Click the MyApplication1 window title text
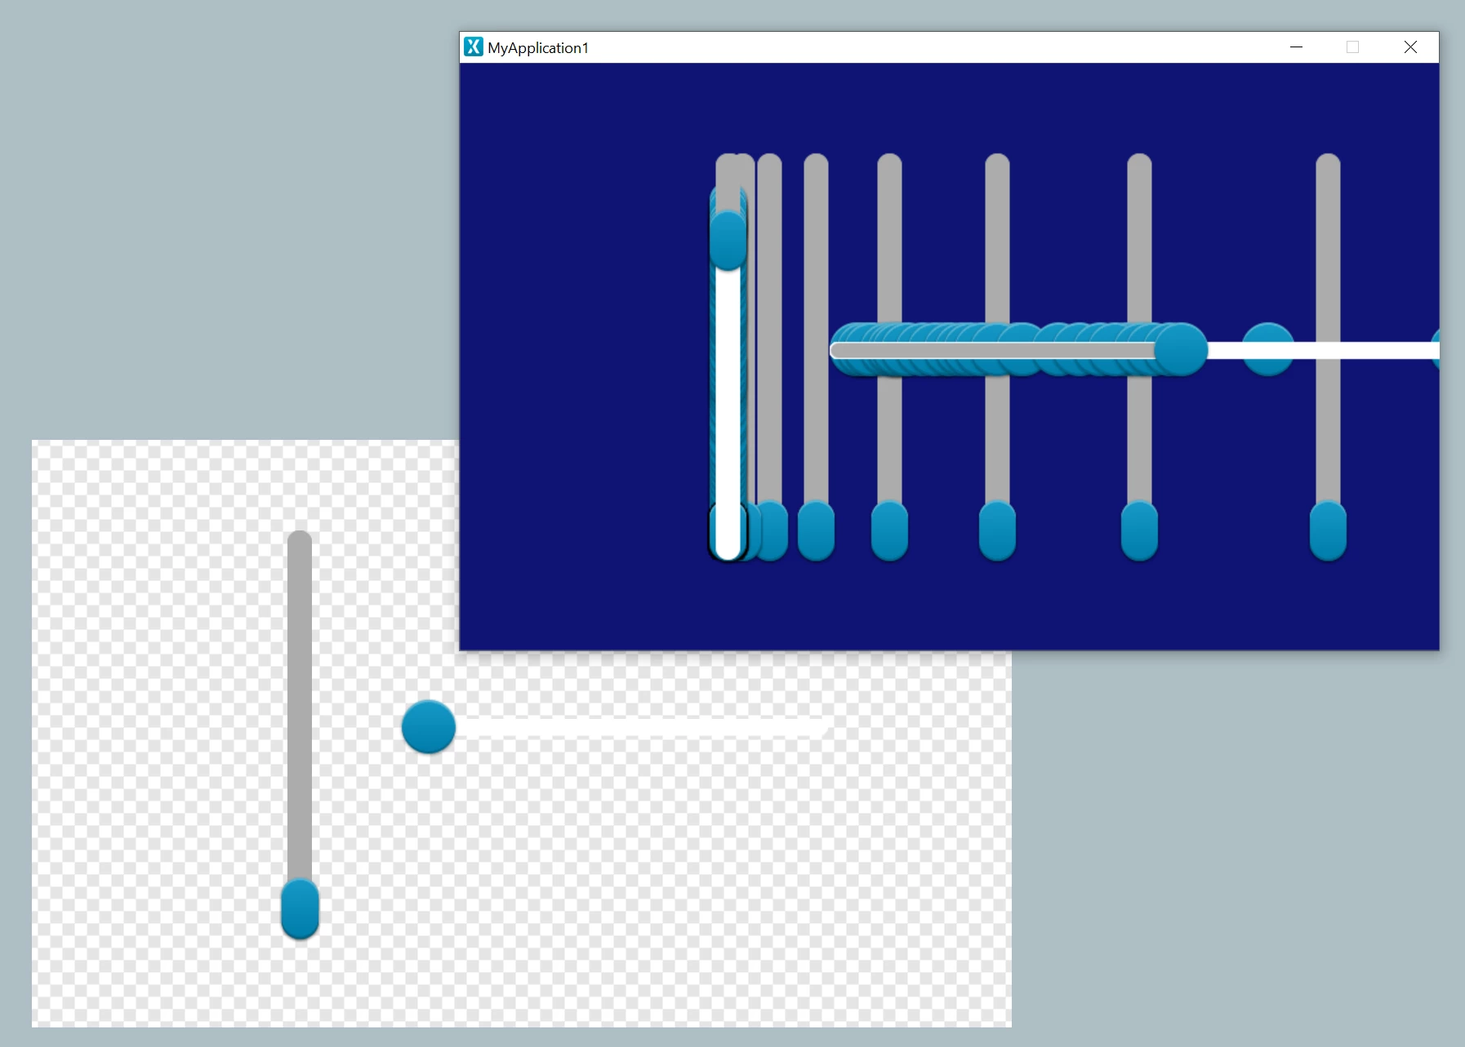Viewport: 1465px width, 1047px height. [538, 48]
